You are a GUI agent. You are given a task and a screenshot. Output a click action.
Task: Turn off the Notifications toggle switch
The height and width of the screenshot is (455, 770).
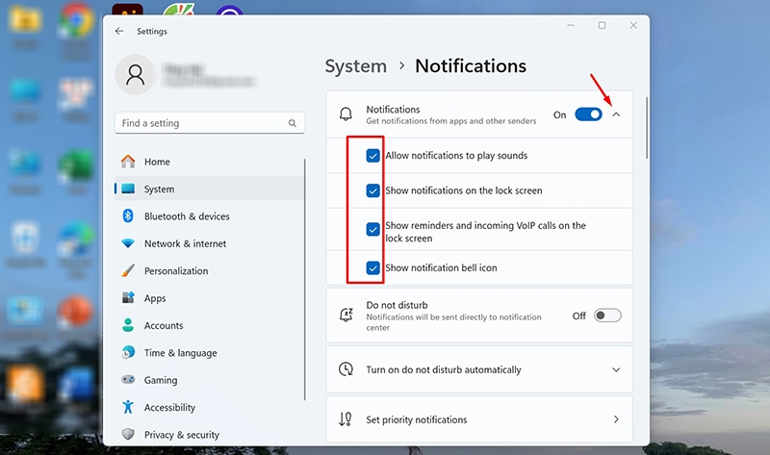pos(588,114)
